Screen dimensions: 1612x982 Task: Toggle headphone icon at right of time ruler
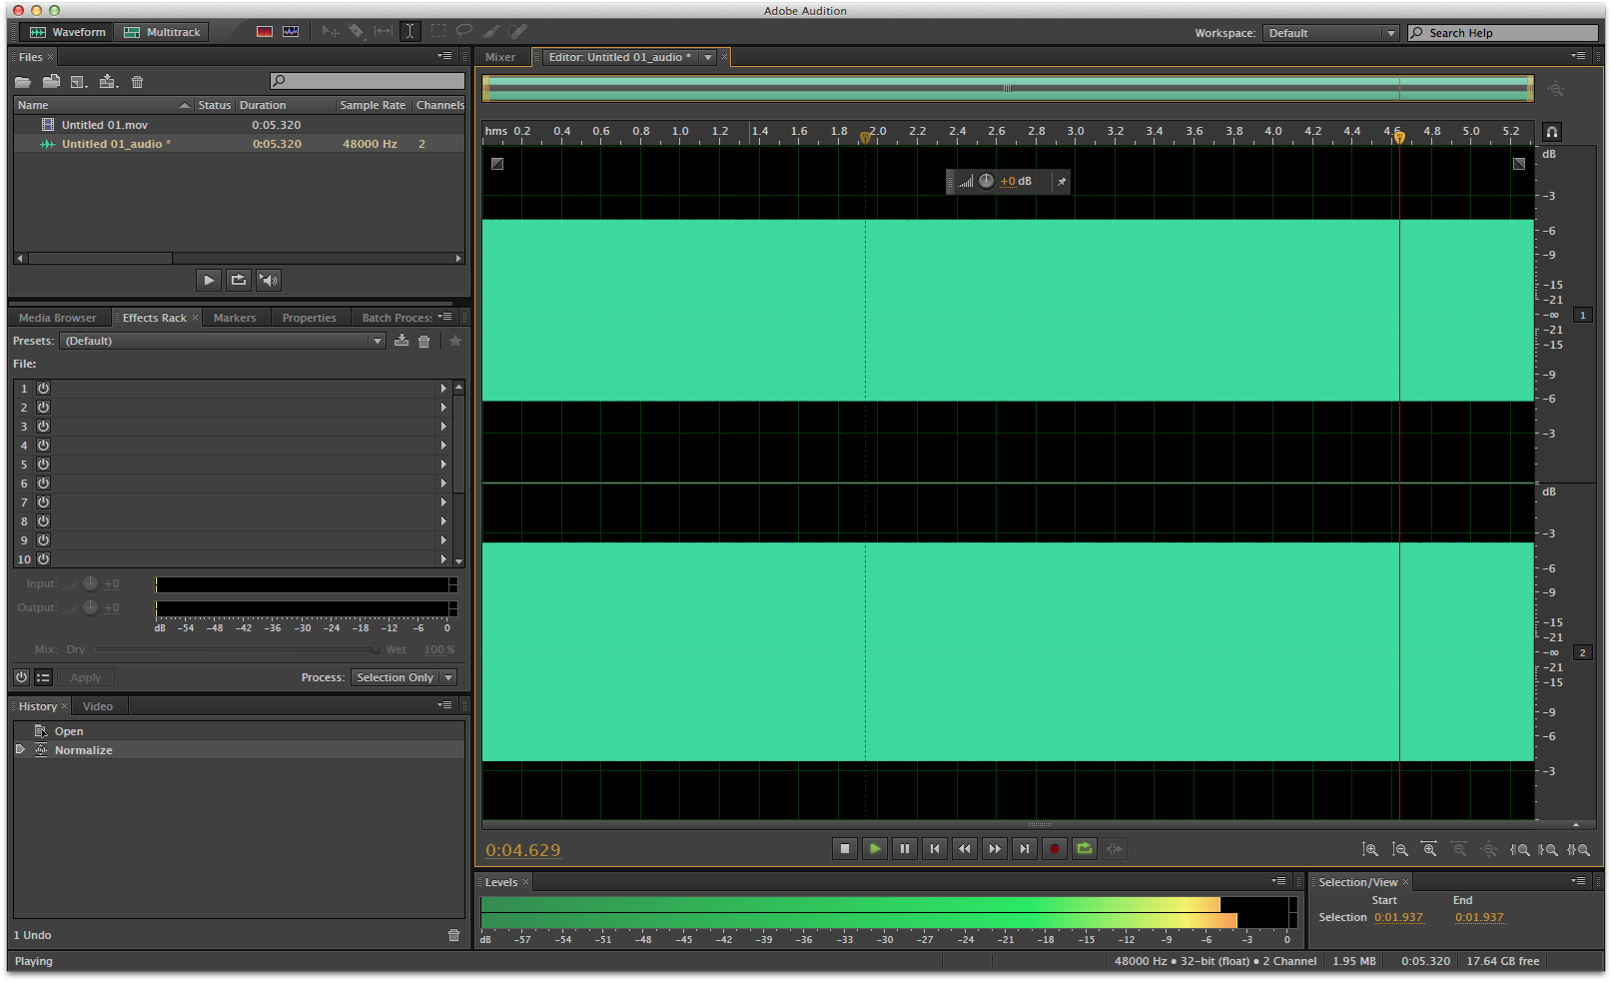tap(1551, 132)
